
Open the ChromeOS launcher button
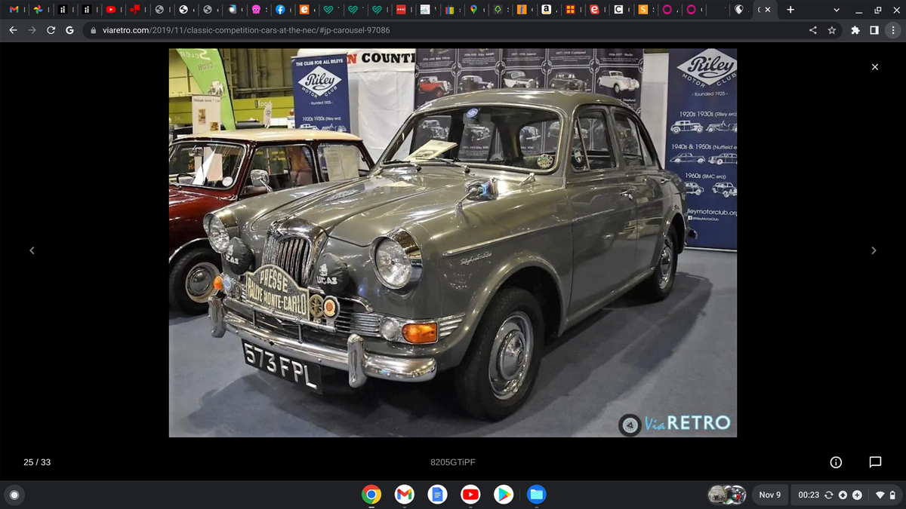(13, 495)
